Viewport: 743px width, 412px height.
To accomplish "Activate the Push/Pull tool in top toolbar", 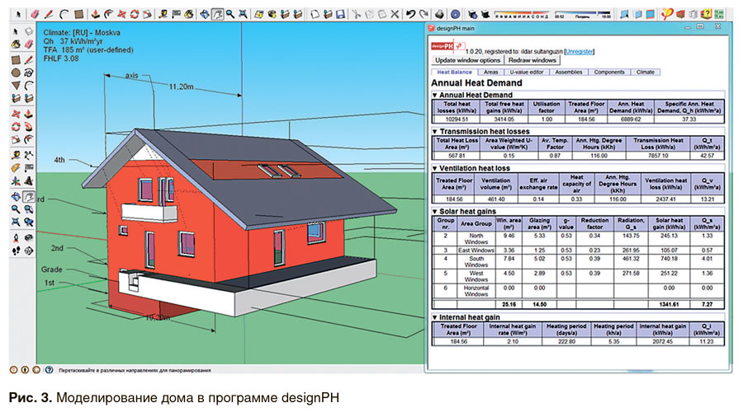I will pyautogui.click(x=95, y=14).
